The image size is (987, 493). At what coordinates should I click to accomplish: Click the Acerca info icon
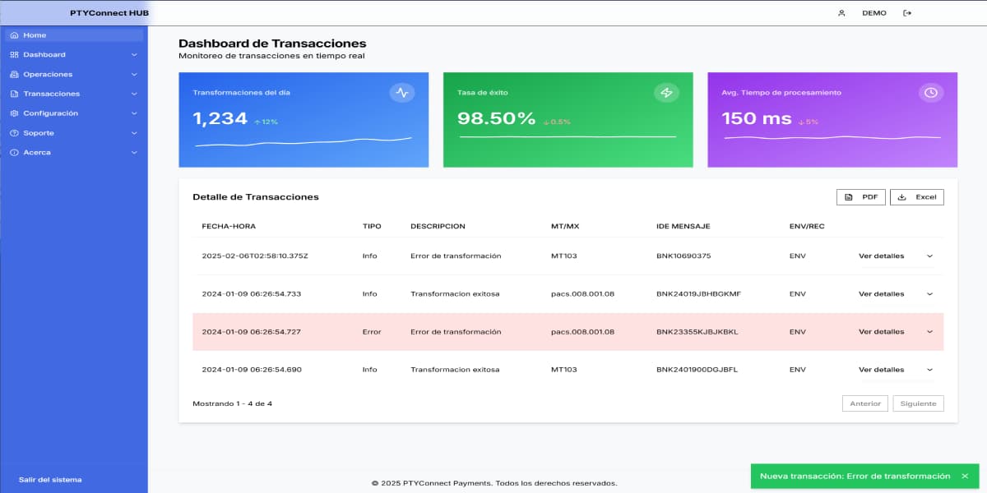pyautogui.click(x=15, y=153)
